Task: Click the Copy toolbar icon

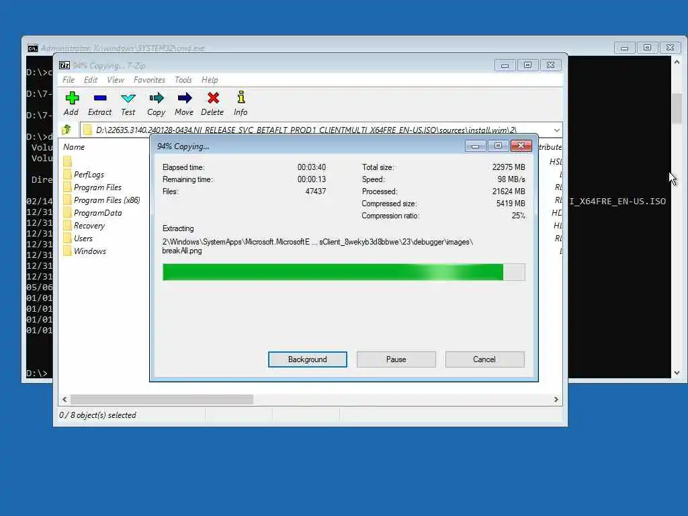Action: click(156, 98)
